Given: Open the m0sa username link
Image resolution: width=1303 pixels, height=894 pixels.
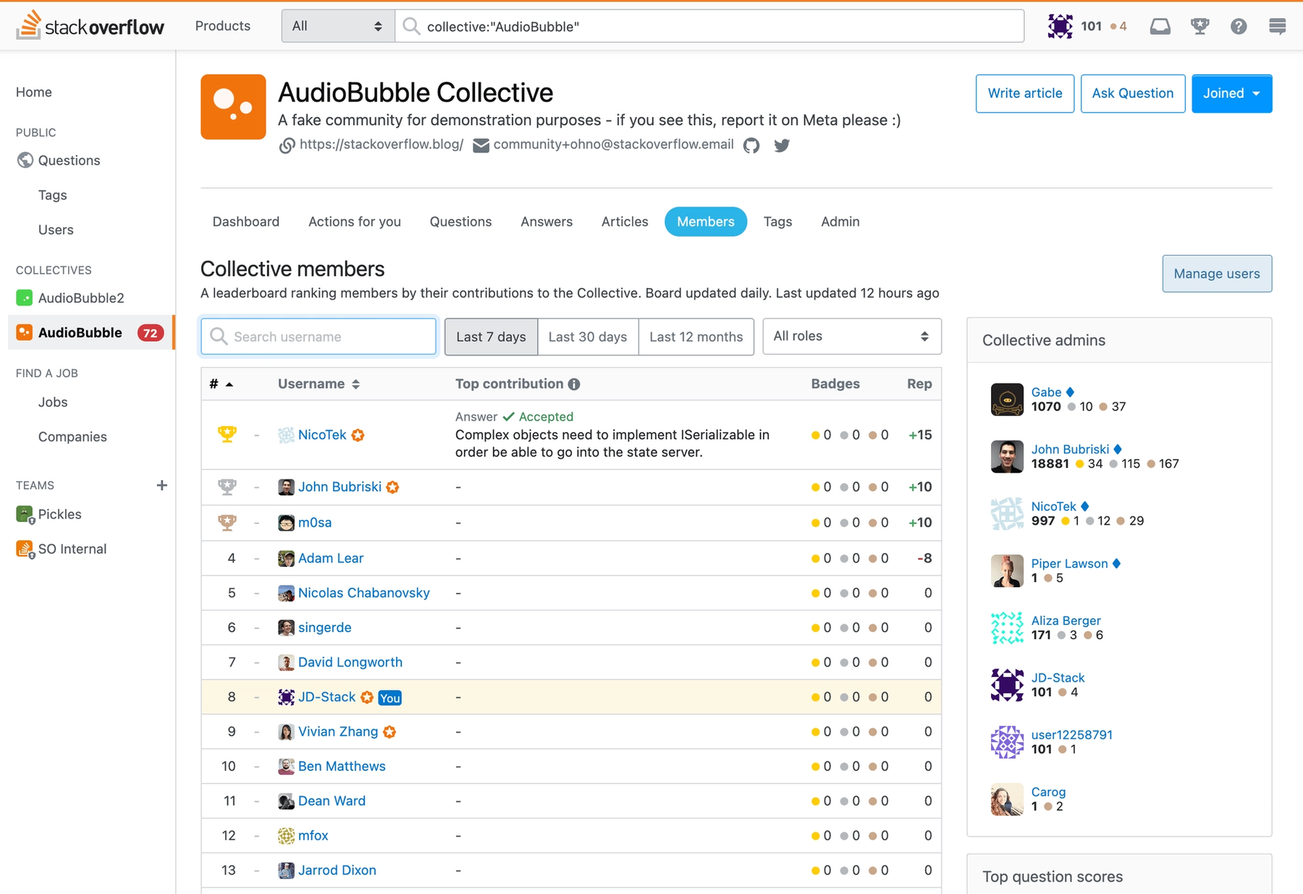Looking at the screenshot, I should (315, 523).
